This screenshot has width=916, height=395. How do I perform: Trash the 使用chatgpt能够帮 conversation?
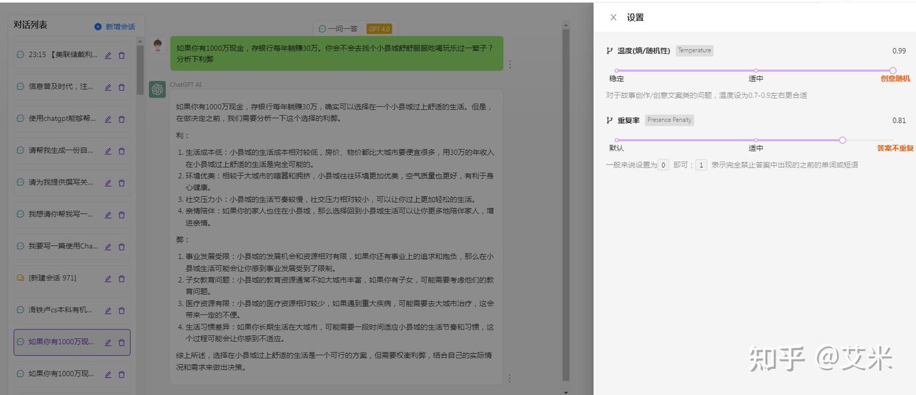[121, 119]
